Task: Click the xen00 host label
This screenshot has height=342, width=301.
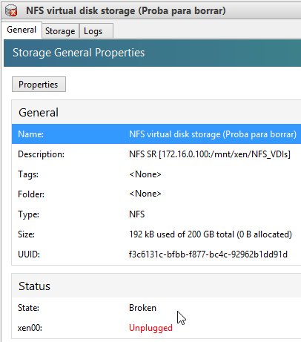Action: click(x=30, y=328)
